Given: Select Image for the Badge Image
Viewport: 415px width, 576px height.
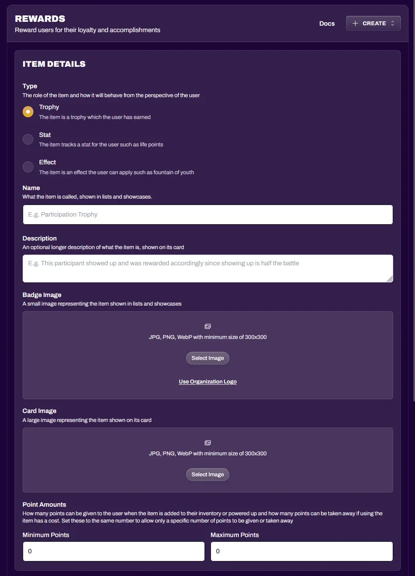Looking at the screenshot, I should pos(207,358).
